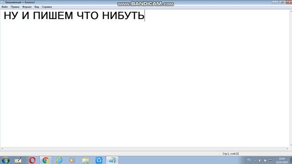Show hidden tray icons arrow
The height and width of the screenshot is (164, 292).
point(255,160)
